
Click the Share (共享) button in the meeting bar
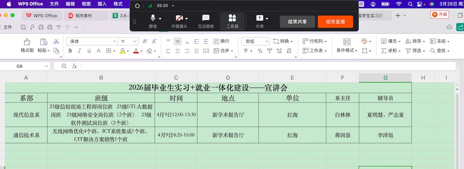[x=260, y=22]
